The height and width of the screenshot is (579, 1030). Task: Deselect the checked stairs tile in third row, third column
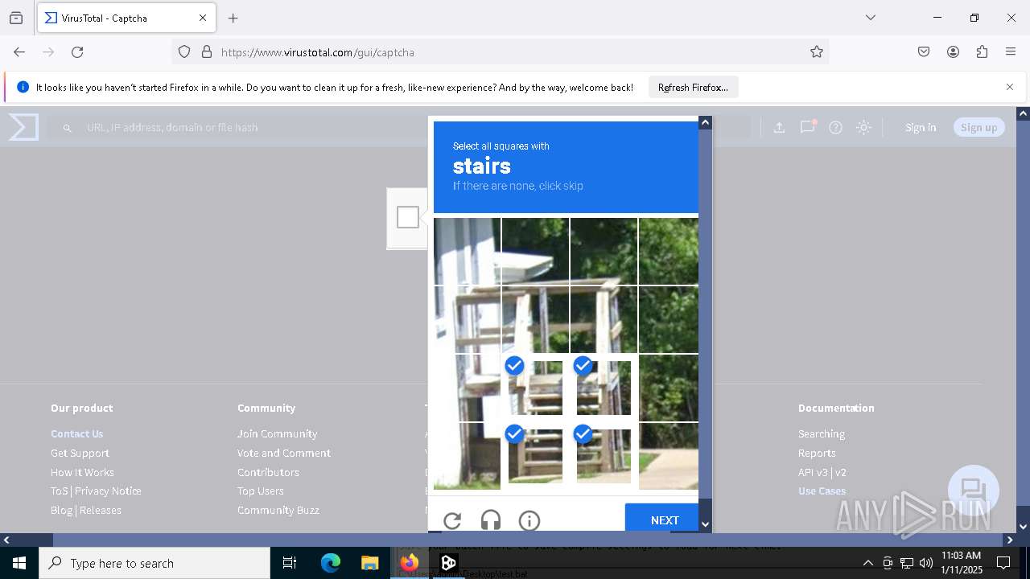[604, 388]
